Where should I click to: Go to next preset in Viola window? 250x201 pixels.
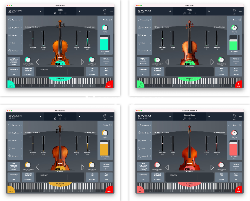pyautogui.click(x=209, y=11)
